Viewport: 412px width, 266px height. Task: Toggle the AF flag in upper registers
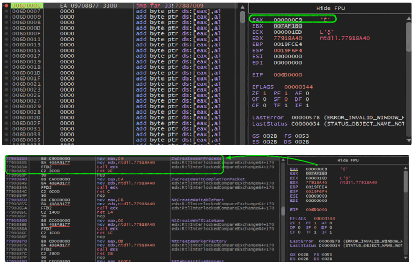[302, 93]
